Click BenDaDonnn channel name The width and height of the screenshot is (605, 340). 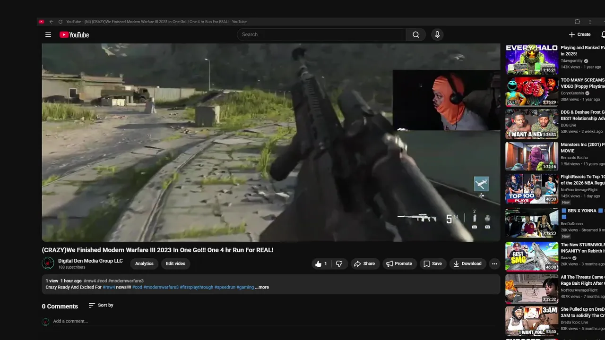pyautogui.click(x=571, y=224)
